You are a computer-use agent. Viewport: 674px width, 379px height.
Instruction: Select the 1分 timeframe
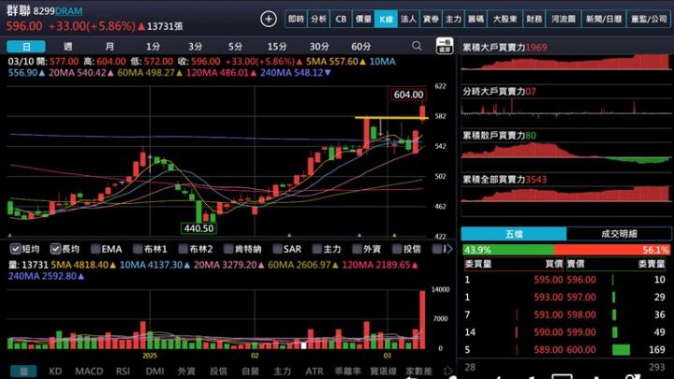(153, 47)
